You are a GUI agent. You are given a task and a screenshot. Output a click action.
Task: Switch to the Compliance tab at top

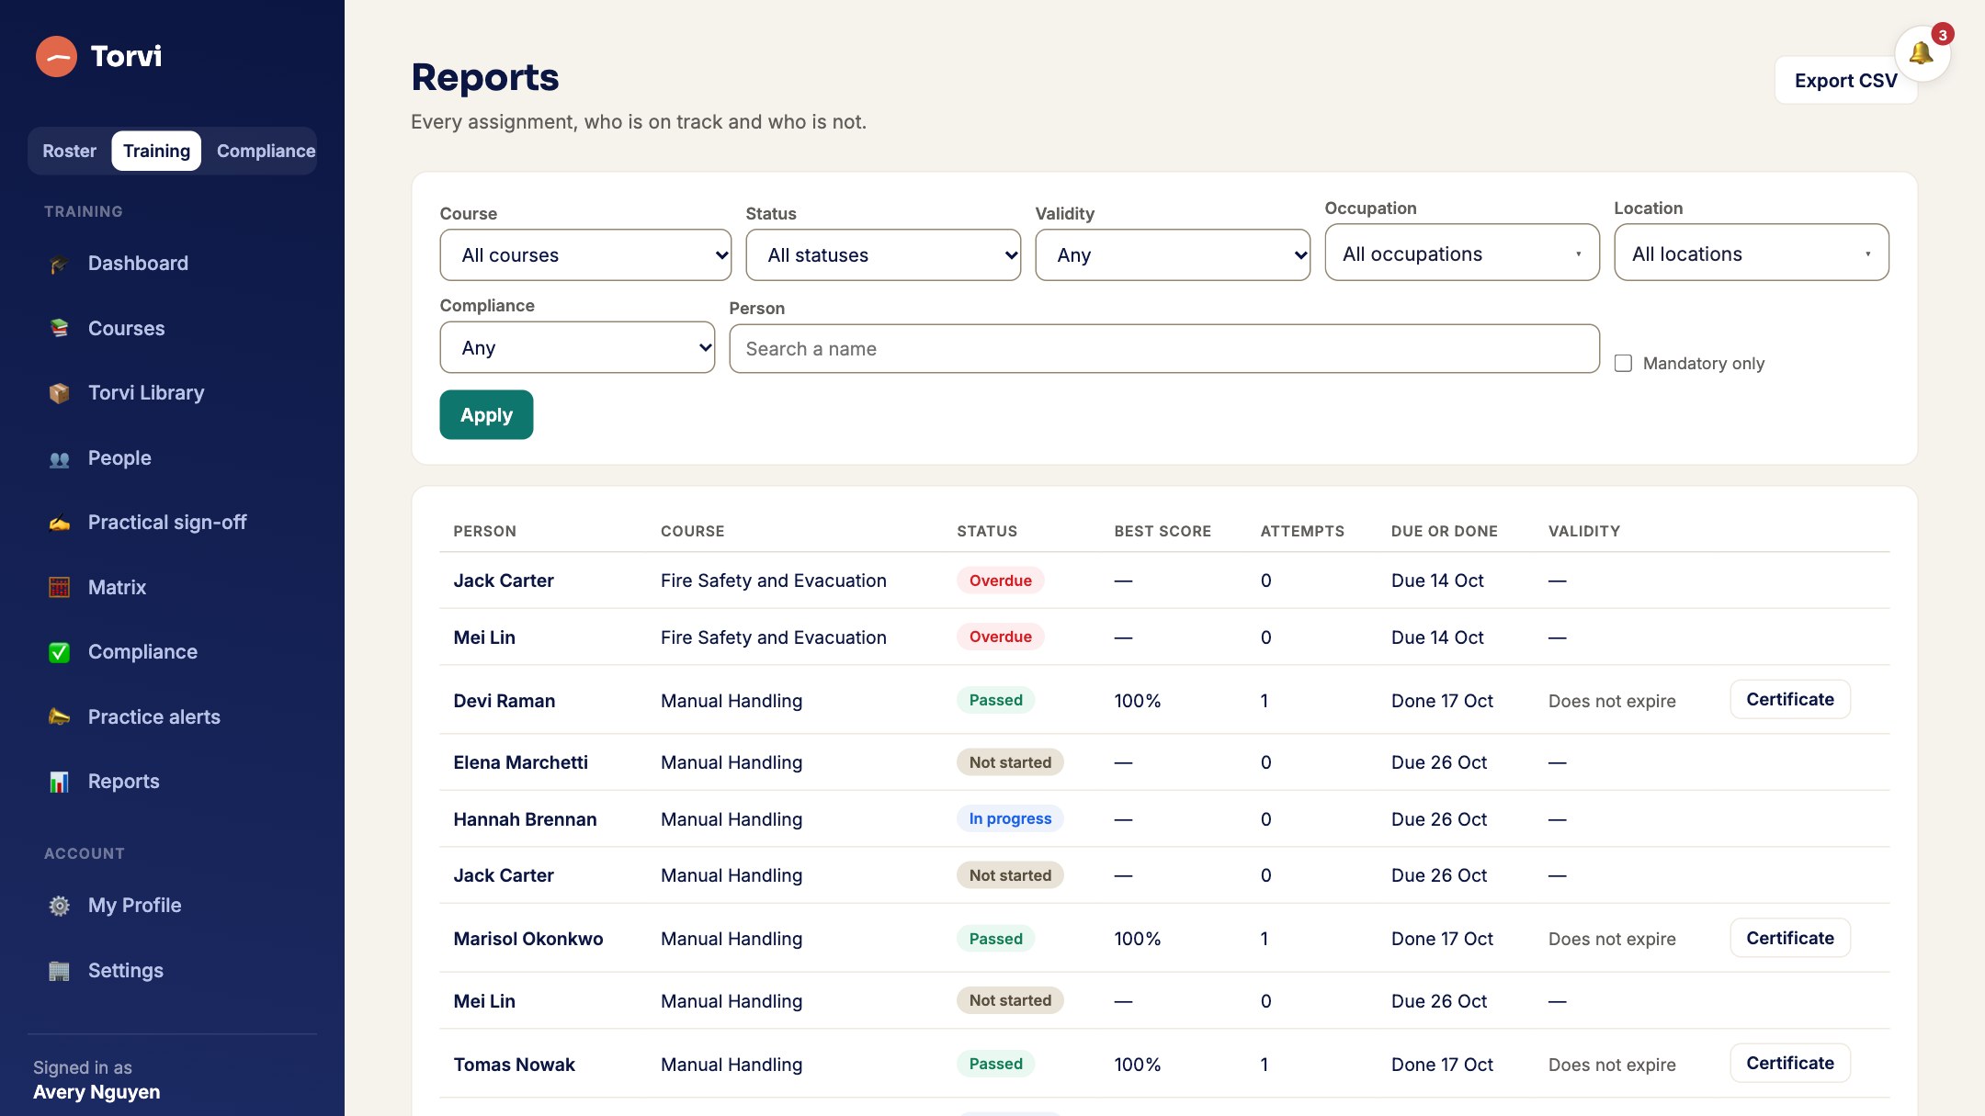tap(266, 151)
